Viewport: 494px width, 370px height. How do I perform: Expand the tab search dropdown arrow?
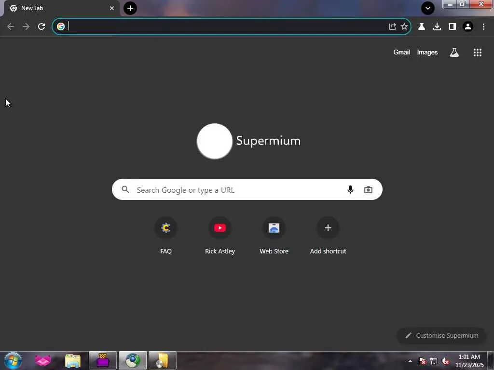click(x=428, y=8)
